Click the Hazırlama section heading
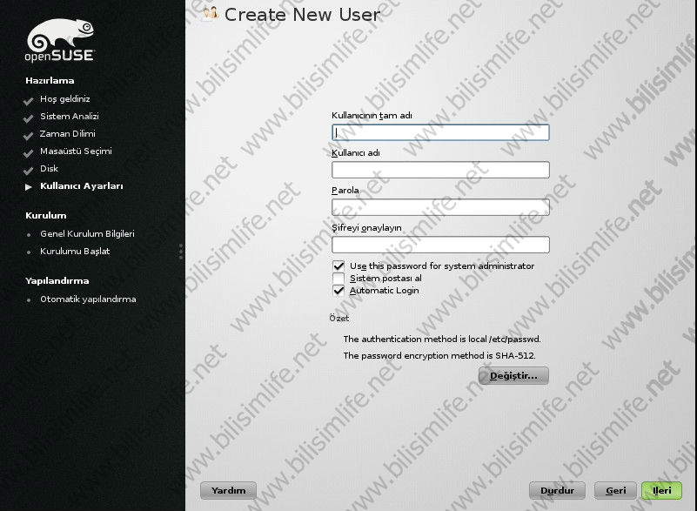 pos(50,80)
